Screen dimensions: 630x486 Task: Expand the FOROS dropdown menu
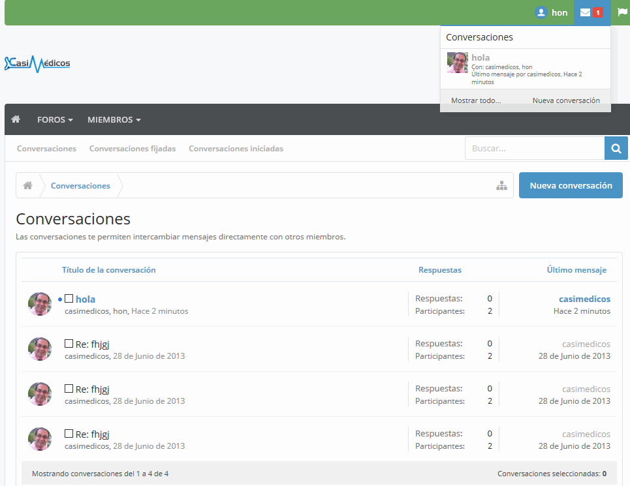(55, 120)
